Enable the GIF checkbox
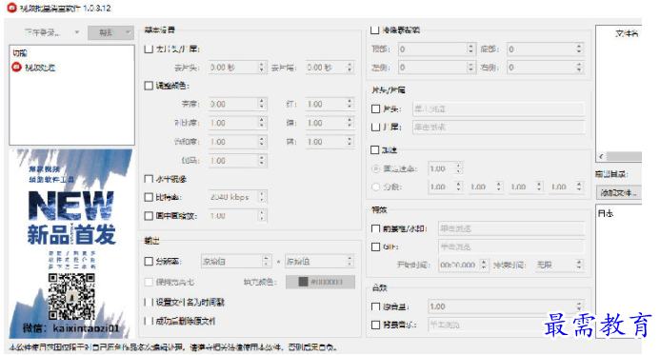 (x=375, y=247)
